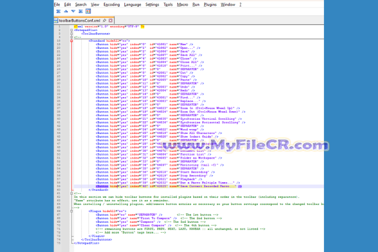Expand the folded comment on line 4
Viewport: 378px width, 252px height.
[71, 37]
